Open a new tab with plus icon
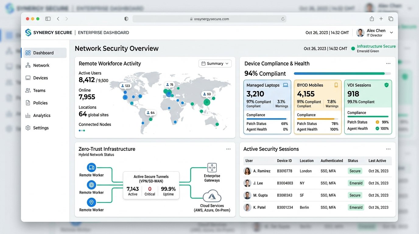 (x=381, y=19)
